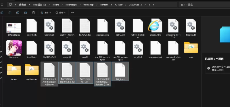This screenshot has height=107, width=230.
Task: Navigate to steamapps breadcrumb segment
Action: click(x=71, y=5)
